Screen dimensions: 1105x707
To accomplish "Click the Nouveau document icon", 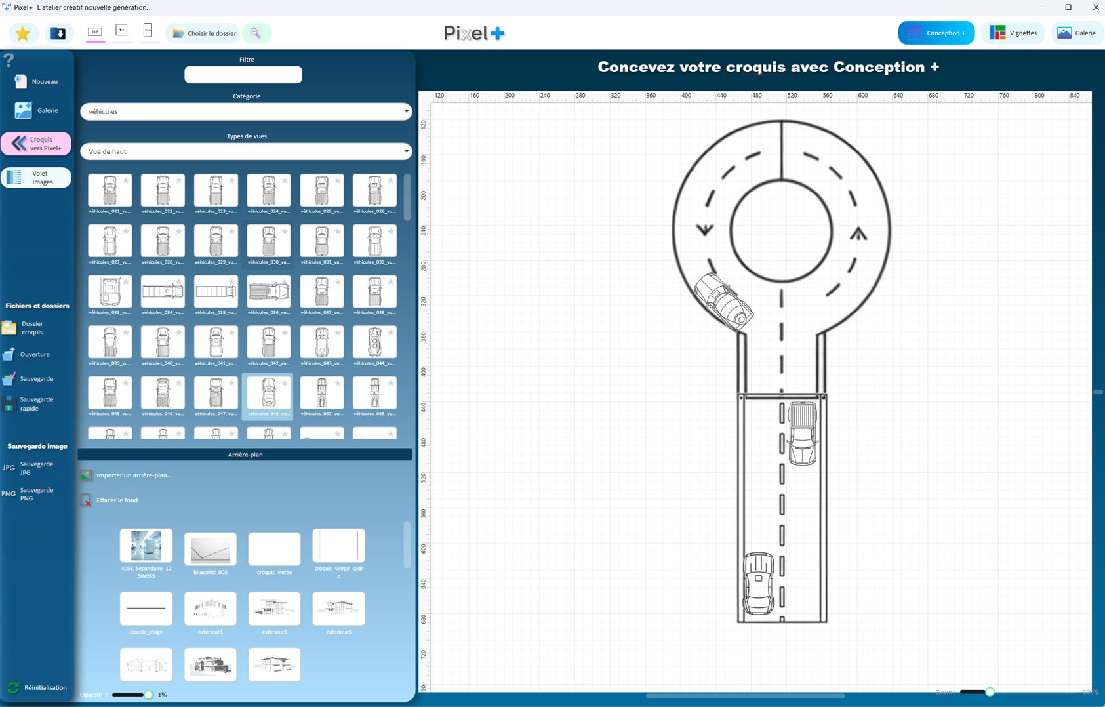I will (21, 81).
